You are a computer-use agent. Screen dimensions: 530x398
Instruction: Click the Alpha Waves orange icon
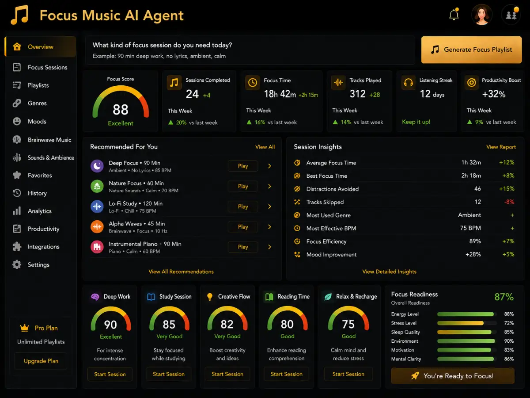click(x=97, y=227)
